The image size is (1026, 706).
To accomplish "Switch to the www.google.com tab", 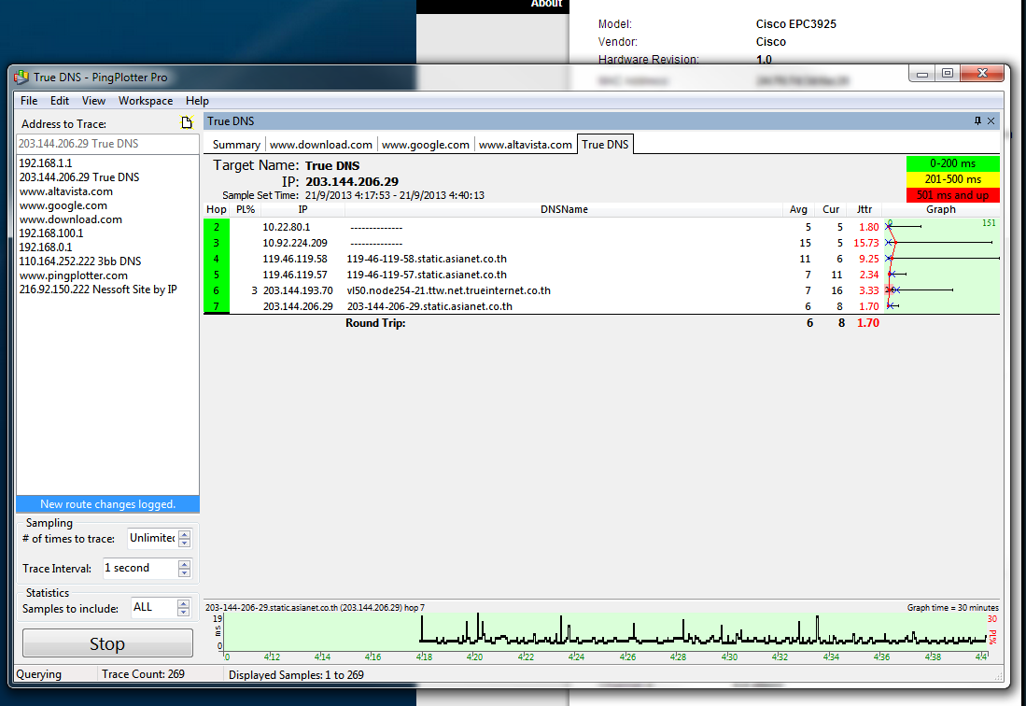I will [x=426, y=145].
